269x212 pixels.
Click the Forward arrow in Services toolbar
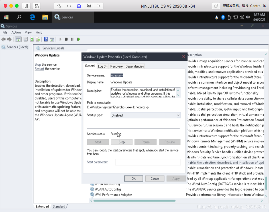click(9, 39)
